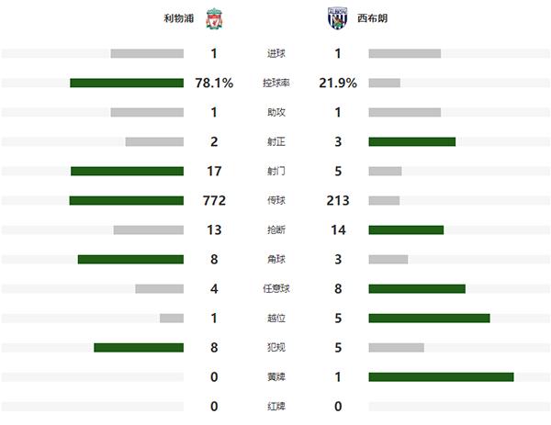
Task: Click West Brom's green 越位 offside bar
Action: [x=429, y=318]
